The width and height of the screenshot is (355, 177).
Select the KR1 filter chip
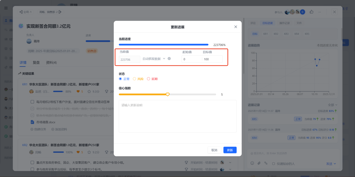pyautogui.click(x=266, y=34)
